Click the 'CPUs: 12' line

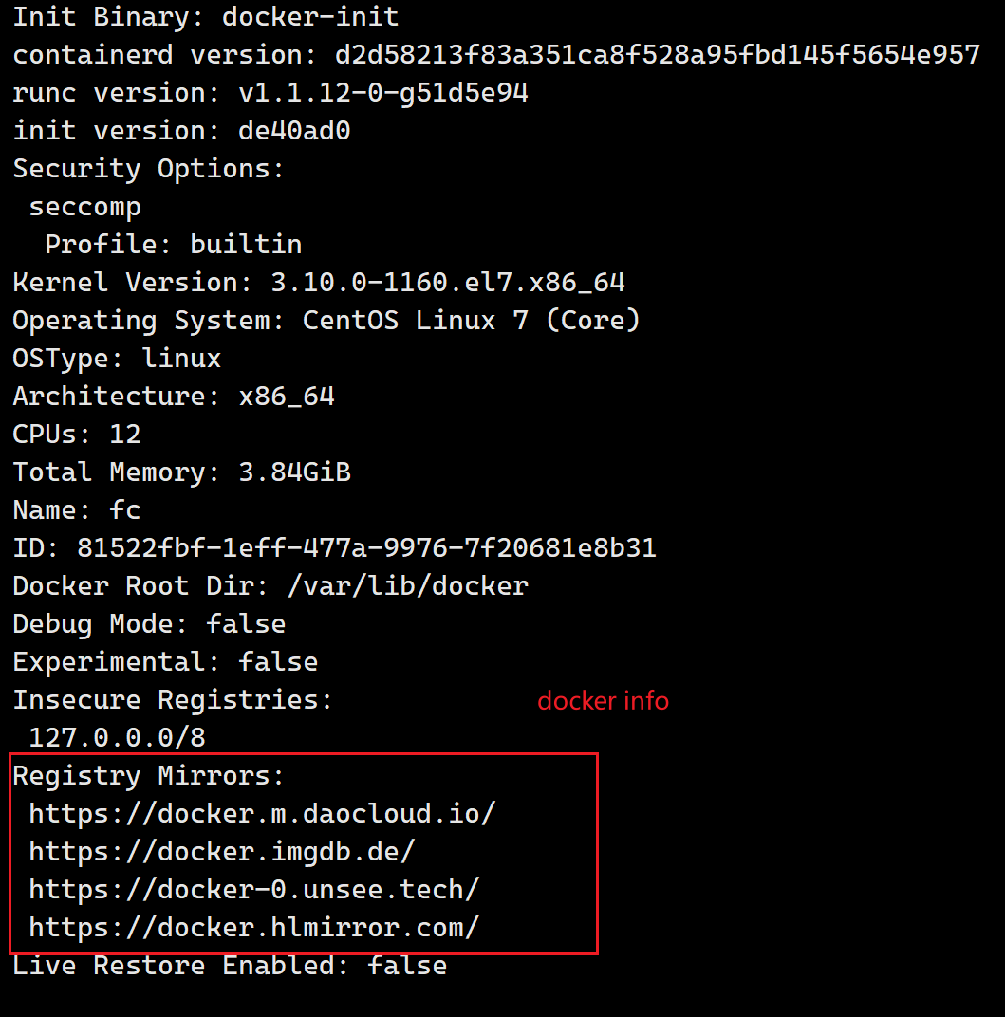point(77,435)
